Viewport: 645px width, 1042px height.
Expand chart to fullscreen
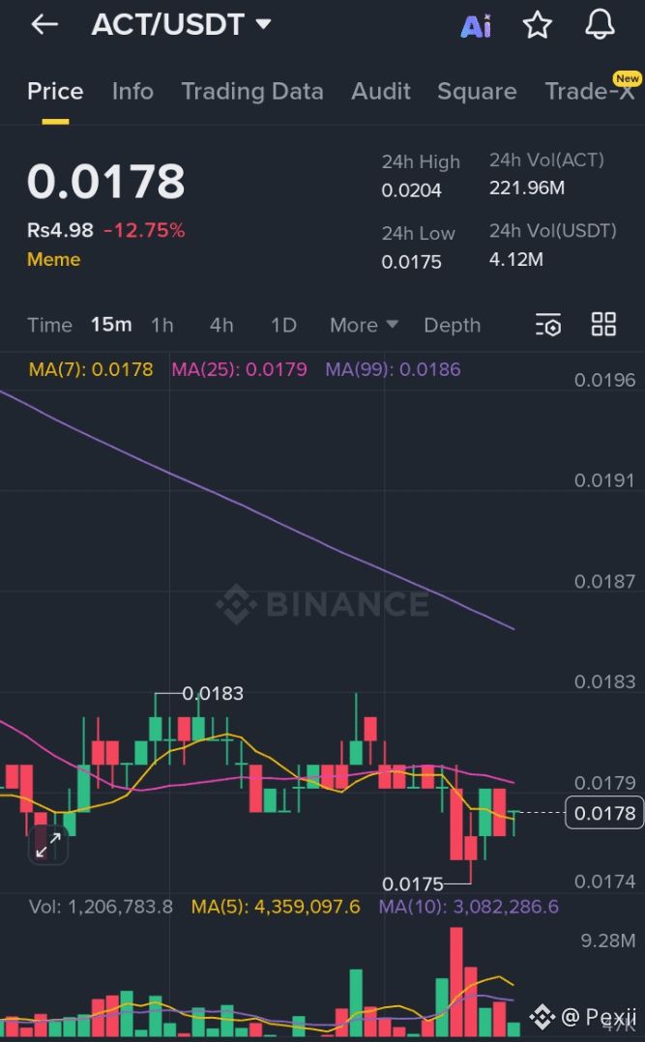tap(48, 845)
